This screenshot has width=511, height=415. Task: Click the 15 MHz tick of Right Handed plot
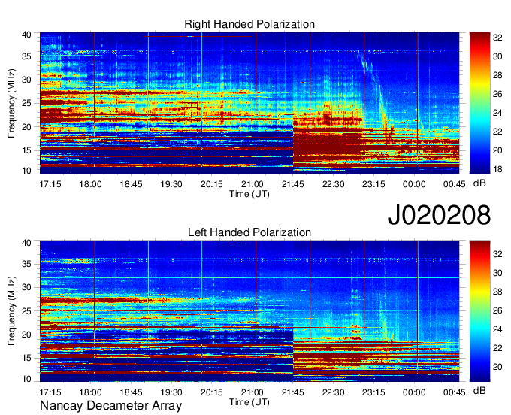(x=26, y=150)
